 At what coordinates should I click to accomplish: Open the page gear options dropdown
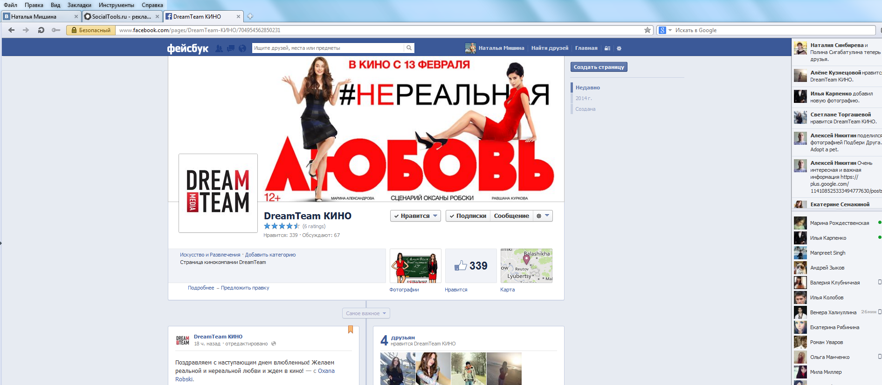(543, 216)
